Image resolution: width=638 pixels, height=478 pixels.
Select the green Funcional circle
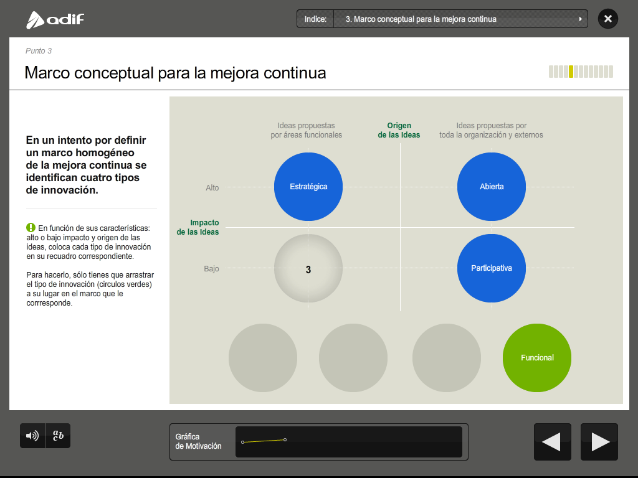[x=537, y=358]
